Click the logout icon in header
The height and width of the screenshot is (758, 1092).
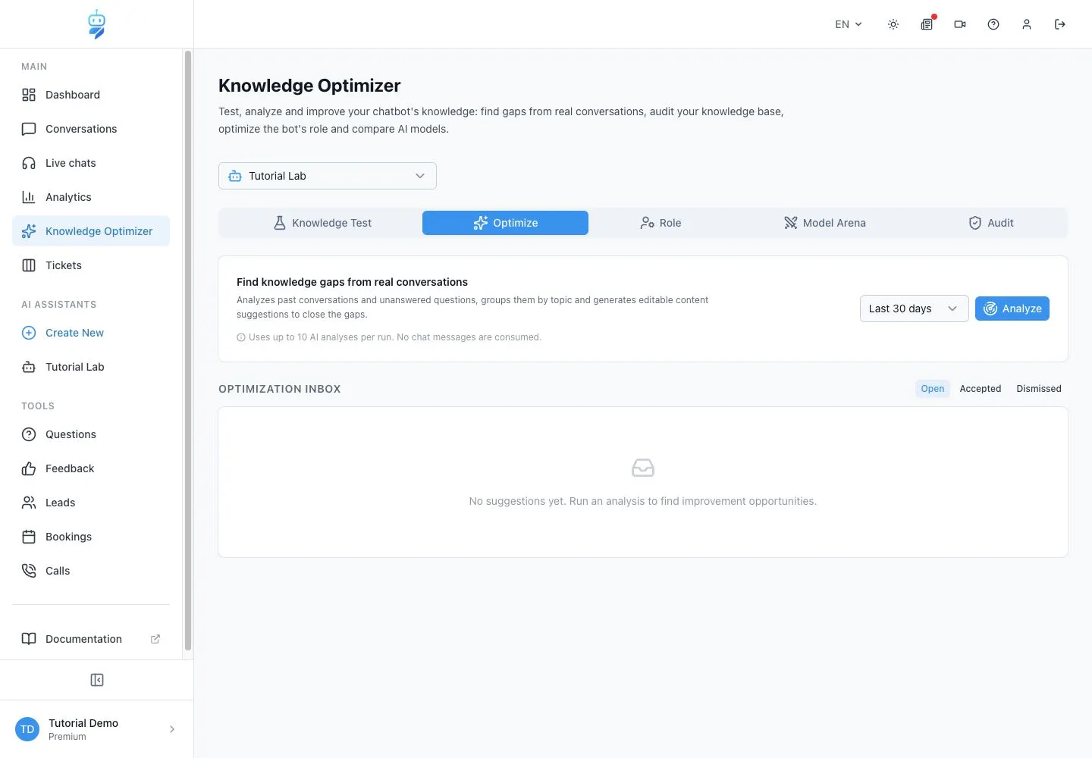[1060, 24]
